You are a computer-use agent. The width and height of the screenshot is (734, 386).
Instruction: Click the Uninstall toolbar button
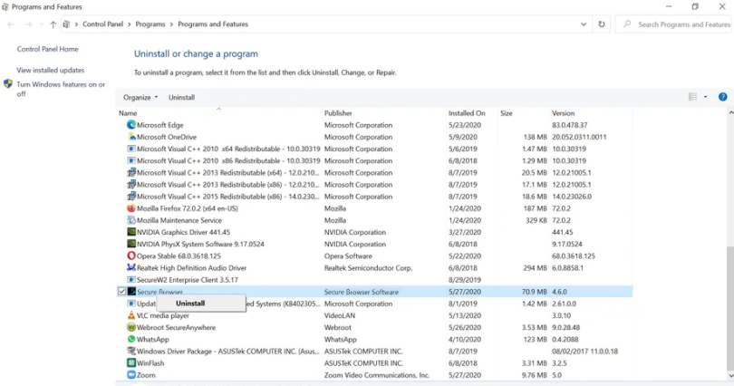[x=181, y=97]
